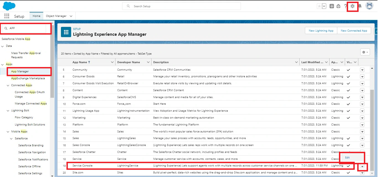Image resolution: width=378 pixels, height=177 pixels.
Task: Open Setup via the gear icon
Action: [352, 6]
